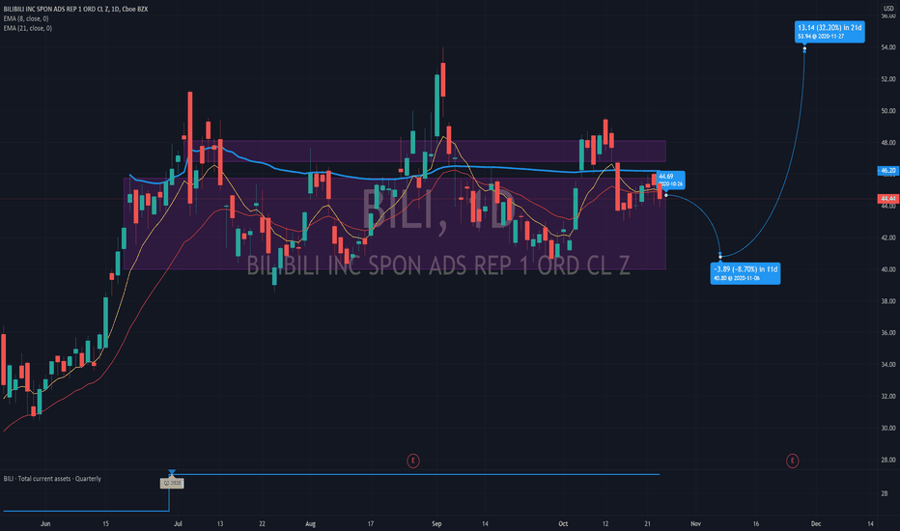Click the Sep label on time axis
900x531 pixels.
tap(436, 523)
